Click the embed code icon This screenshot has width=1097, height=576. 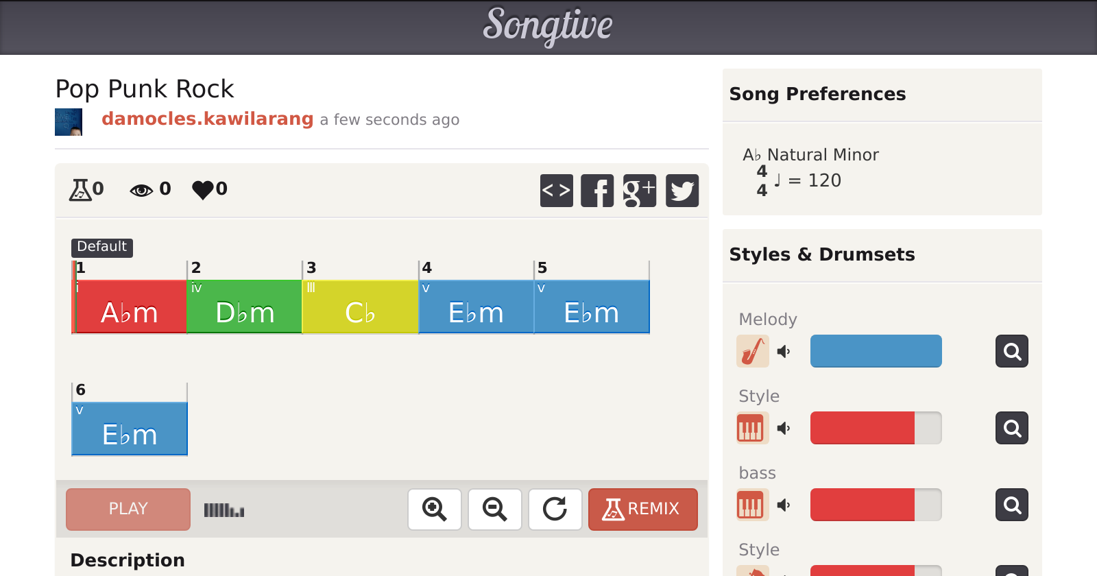(x=556, y=190)
